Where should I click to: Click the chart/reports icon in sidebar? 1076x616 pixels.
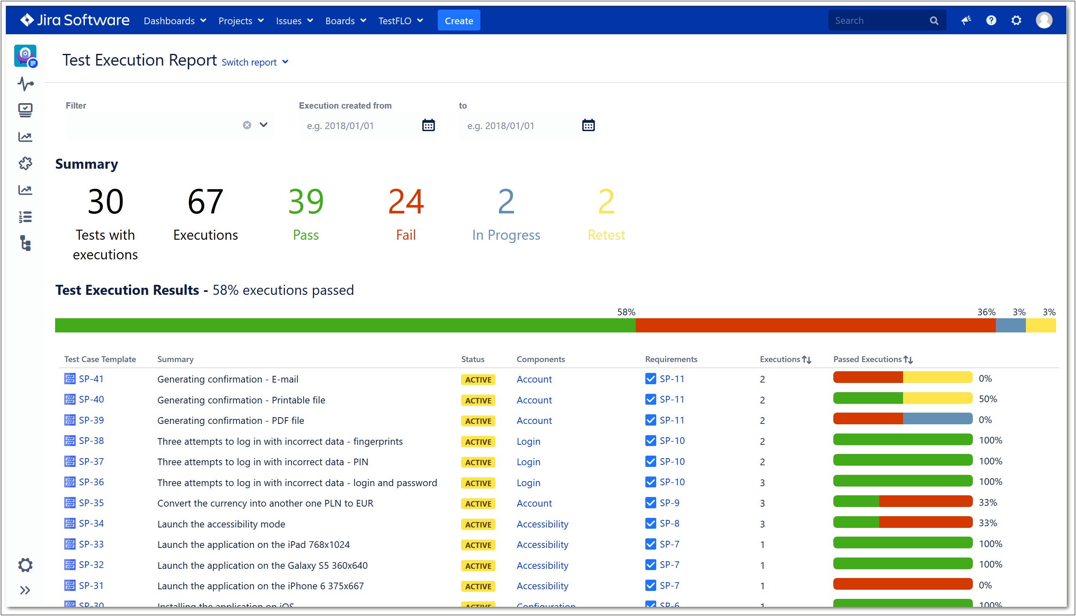pyautogui.click(x=24, y=137)
